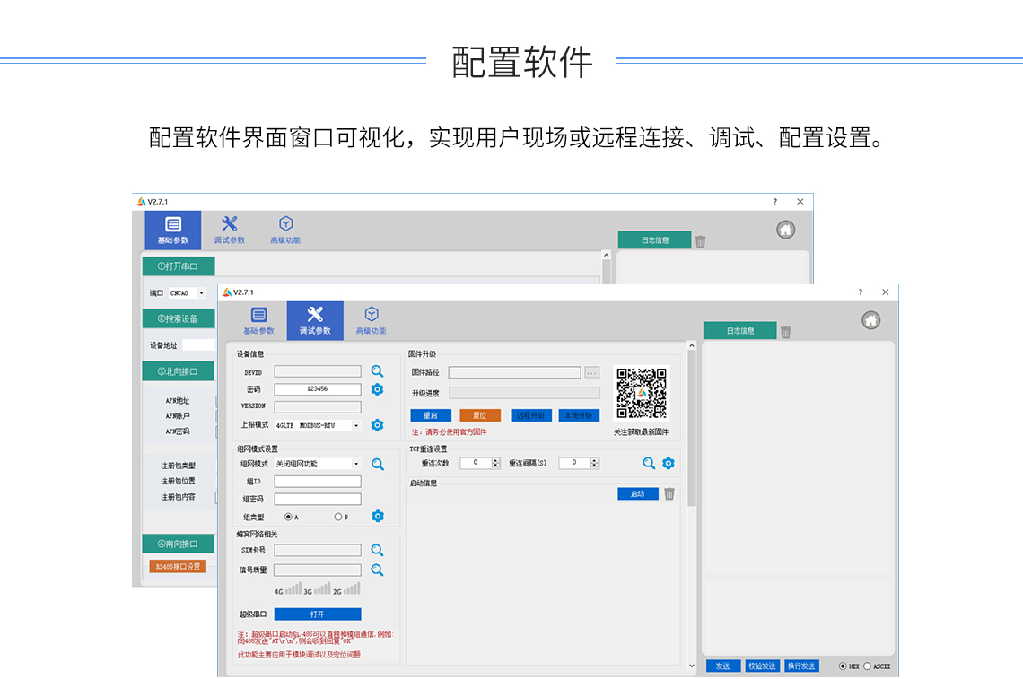Click the magnifier icon beside 组网模式
1023x679 pixels.
(x=377, y=464)
